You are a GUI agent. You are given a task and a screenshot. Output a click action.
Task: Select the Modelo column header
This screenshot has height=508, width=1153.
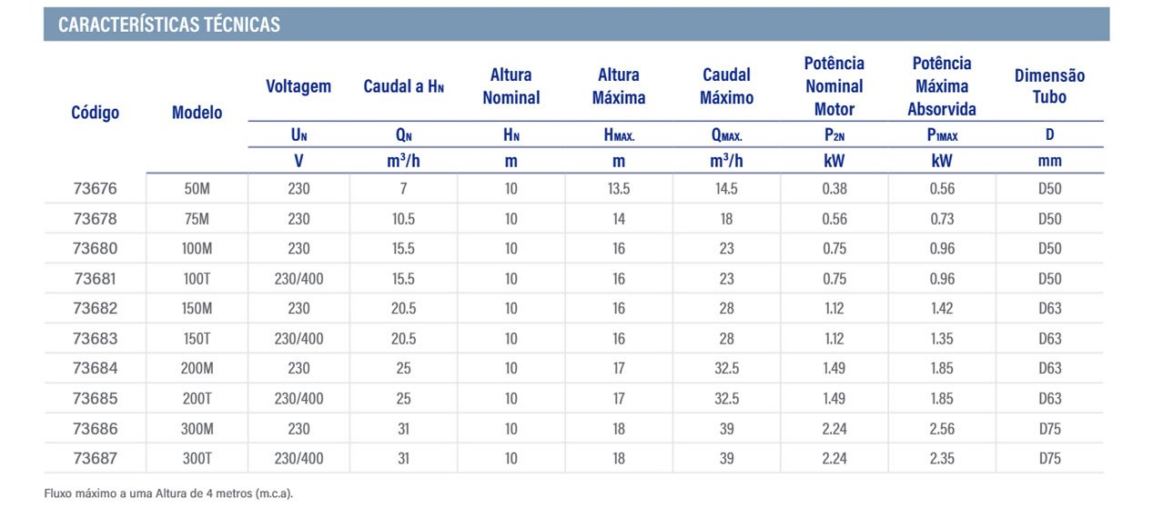[197, 113]
